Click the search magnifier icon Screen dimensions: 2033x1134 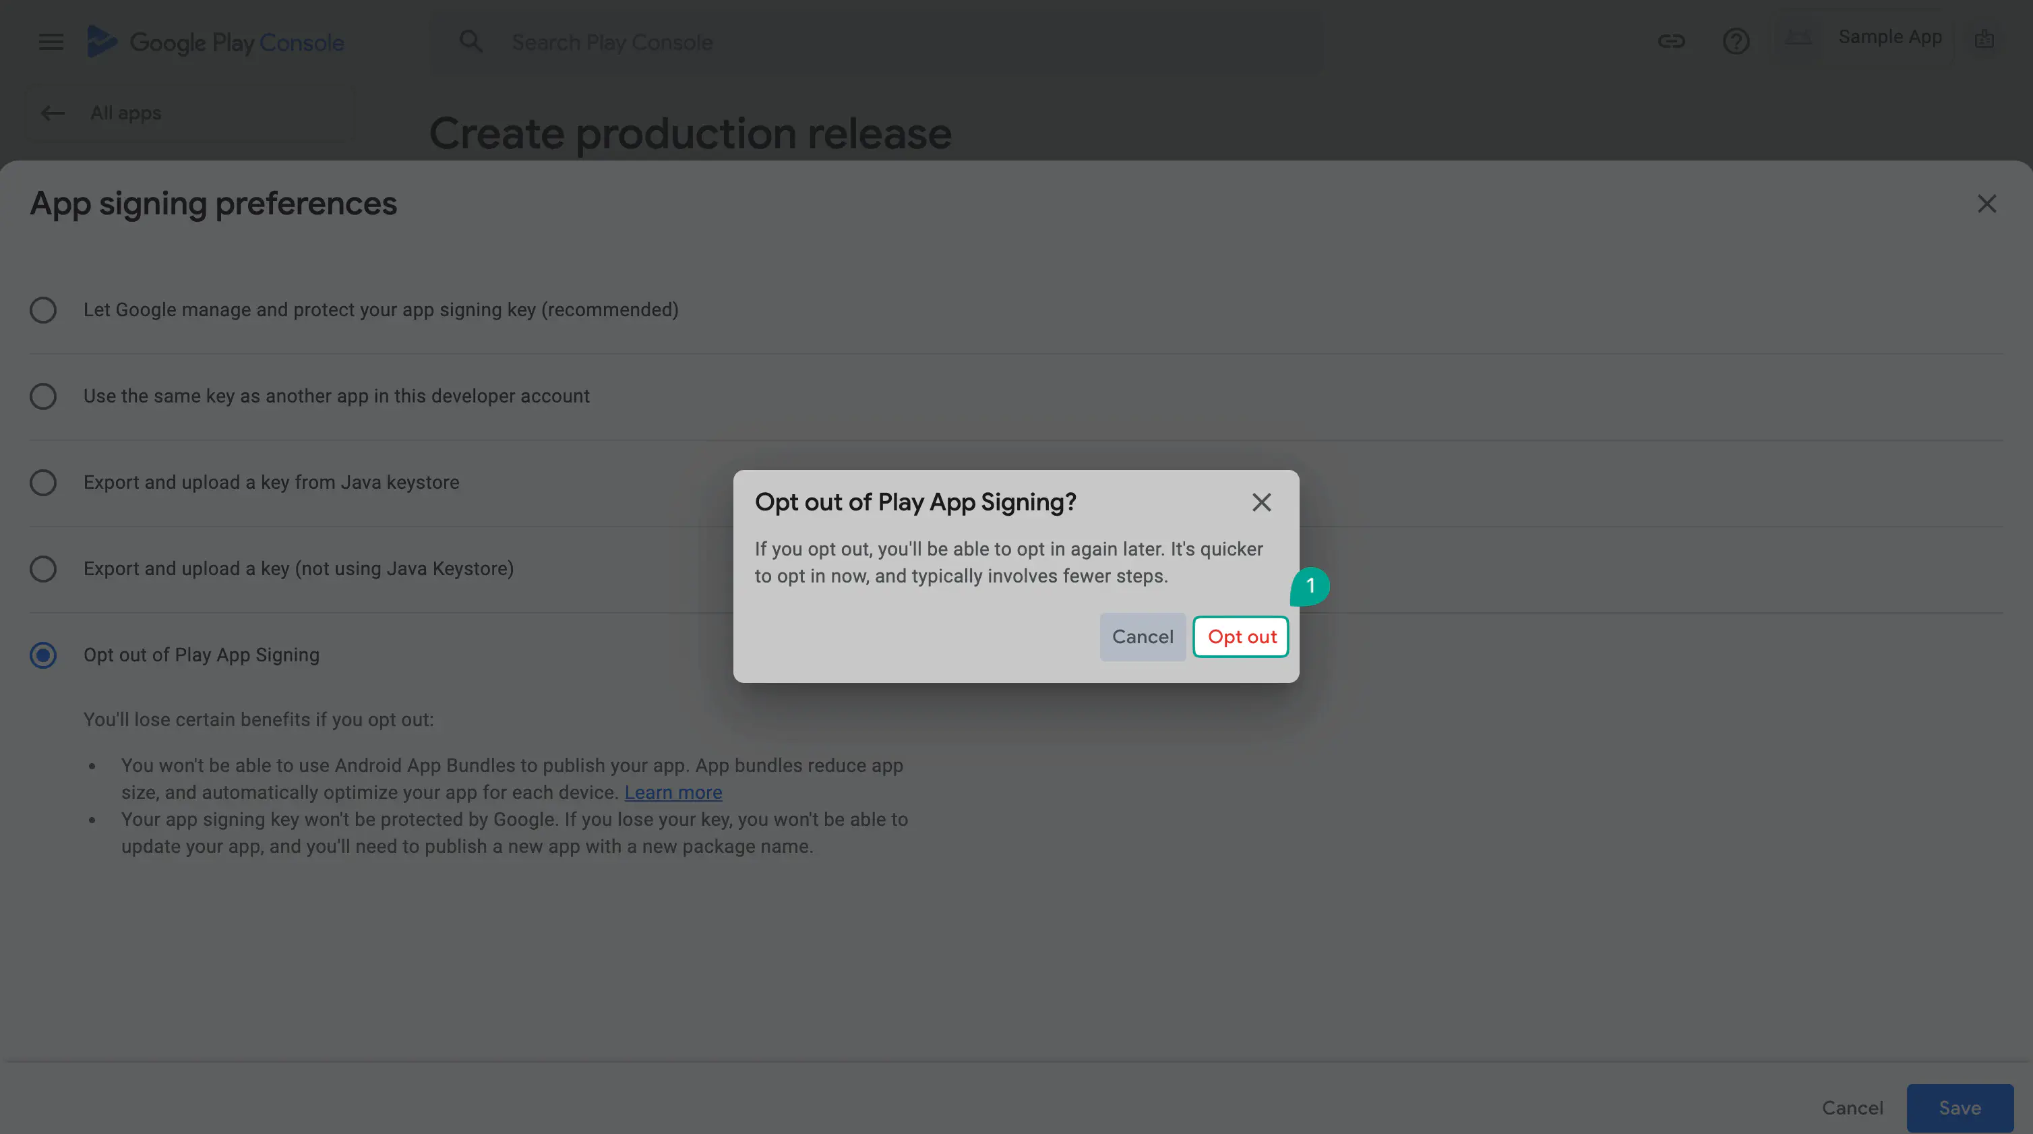coord(471,41)
